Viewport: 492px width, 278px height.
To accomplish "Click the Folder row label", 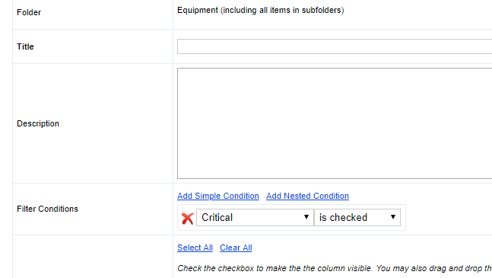I will pos(29,12).
